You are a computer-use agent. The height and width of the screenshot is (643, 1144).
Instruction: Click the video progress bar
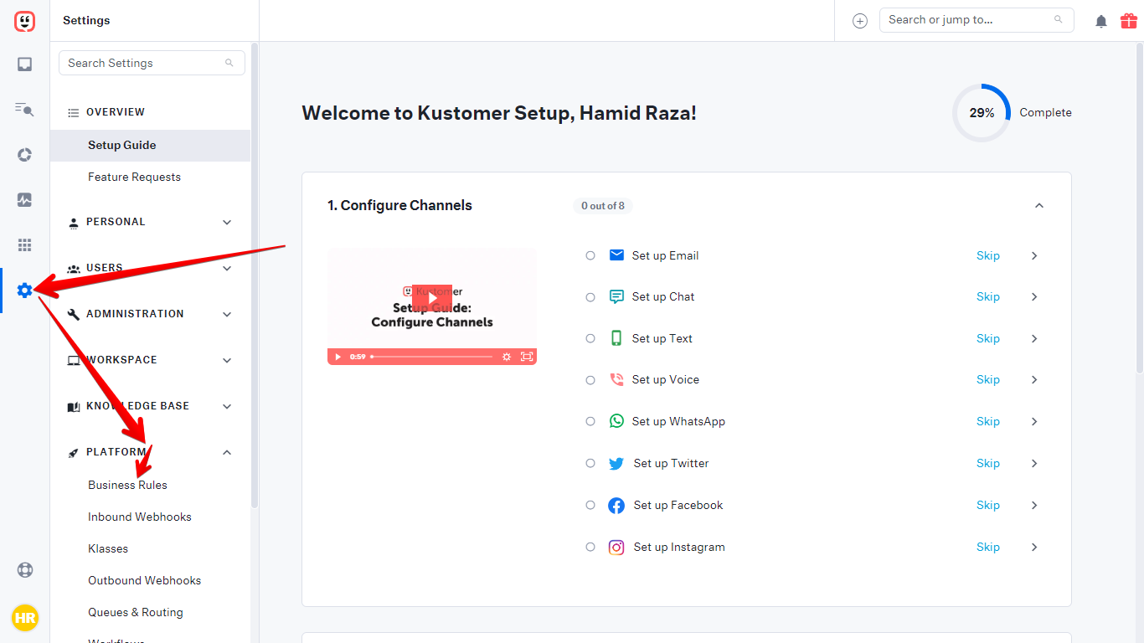[432, 357]
